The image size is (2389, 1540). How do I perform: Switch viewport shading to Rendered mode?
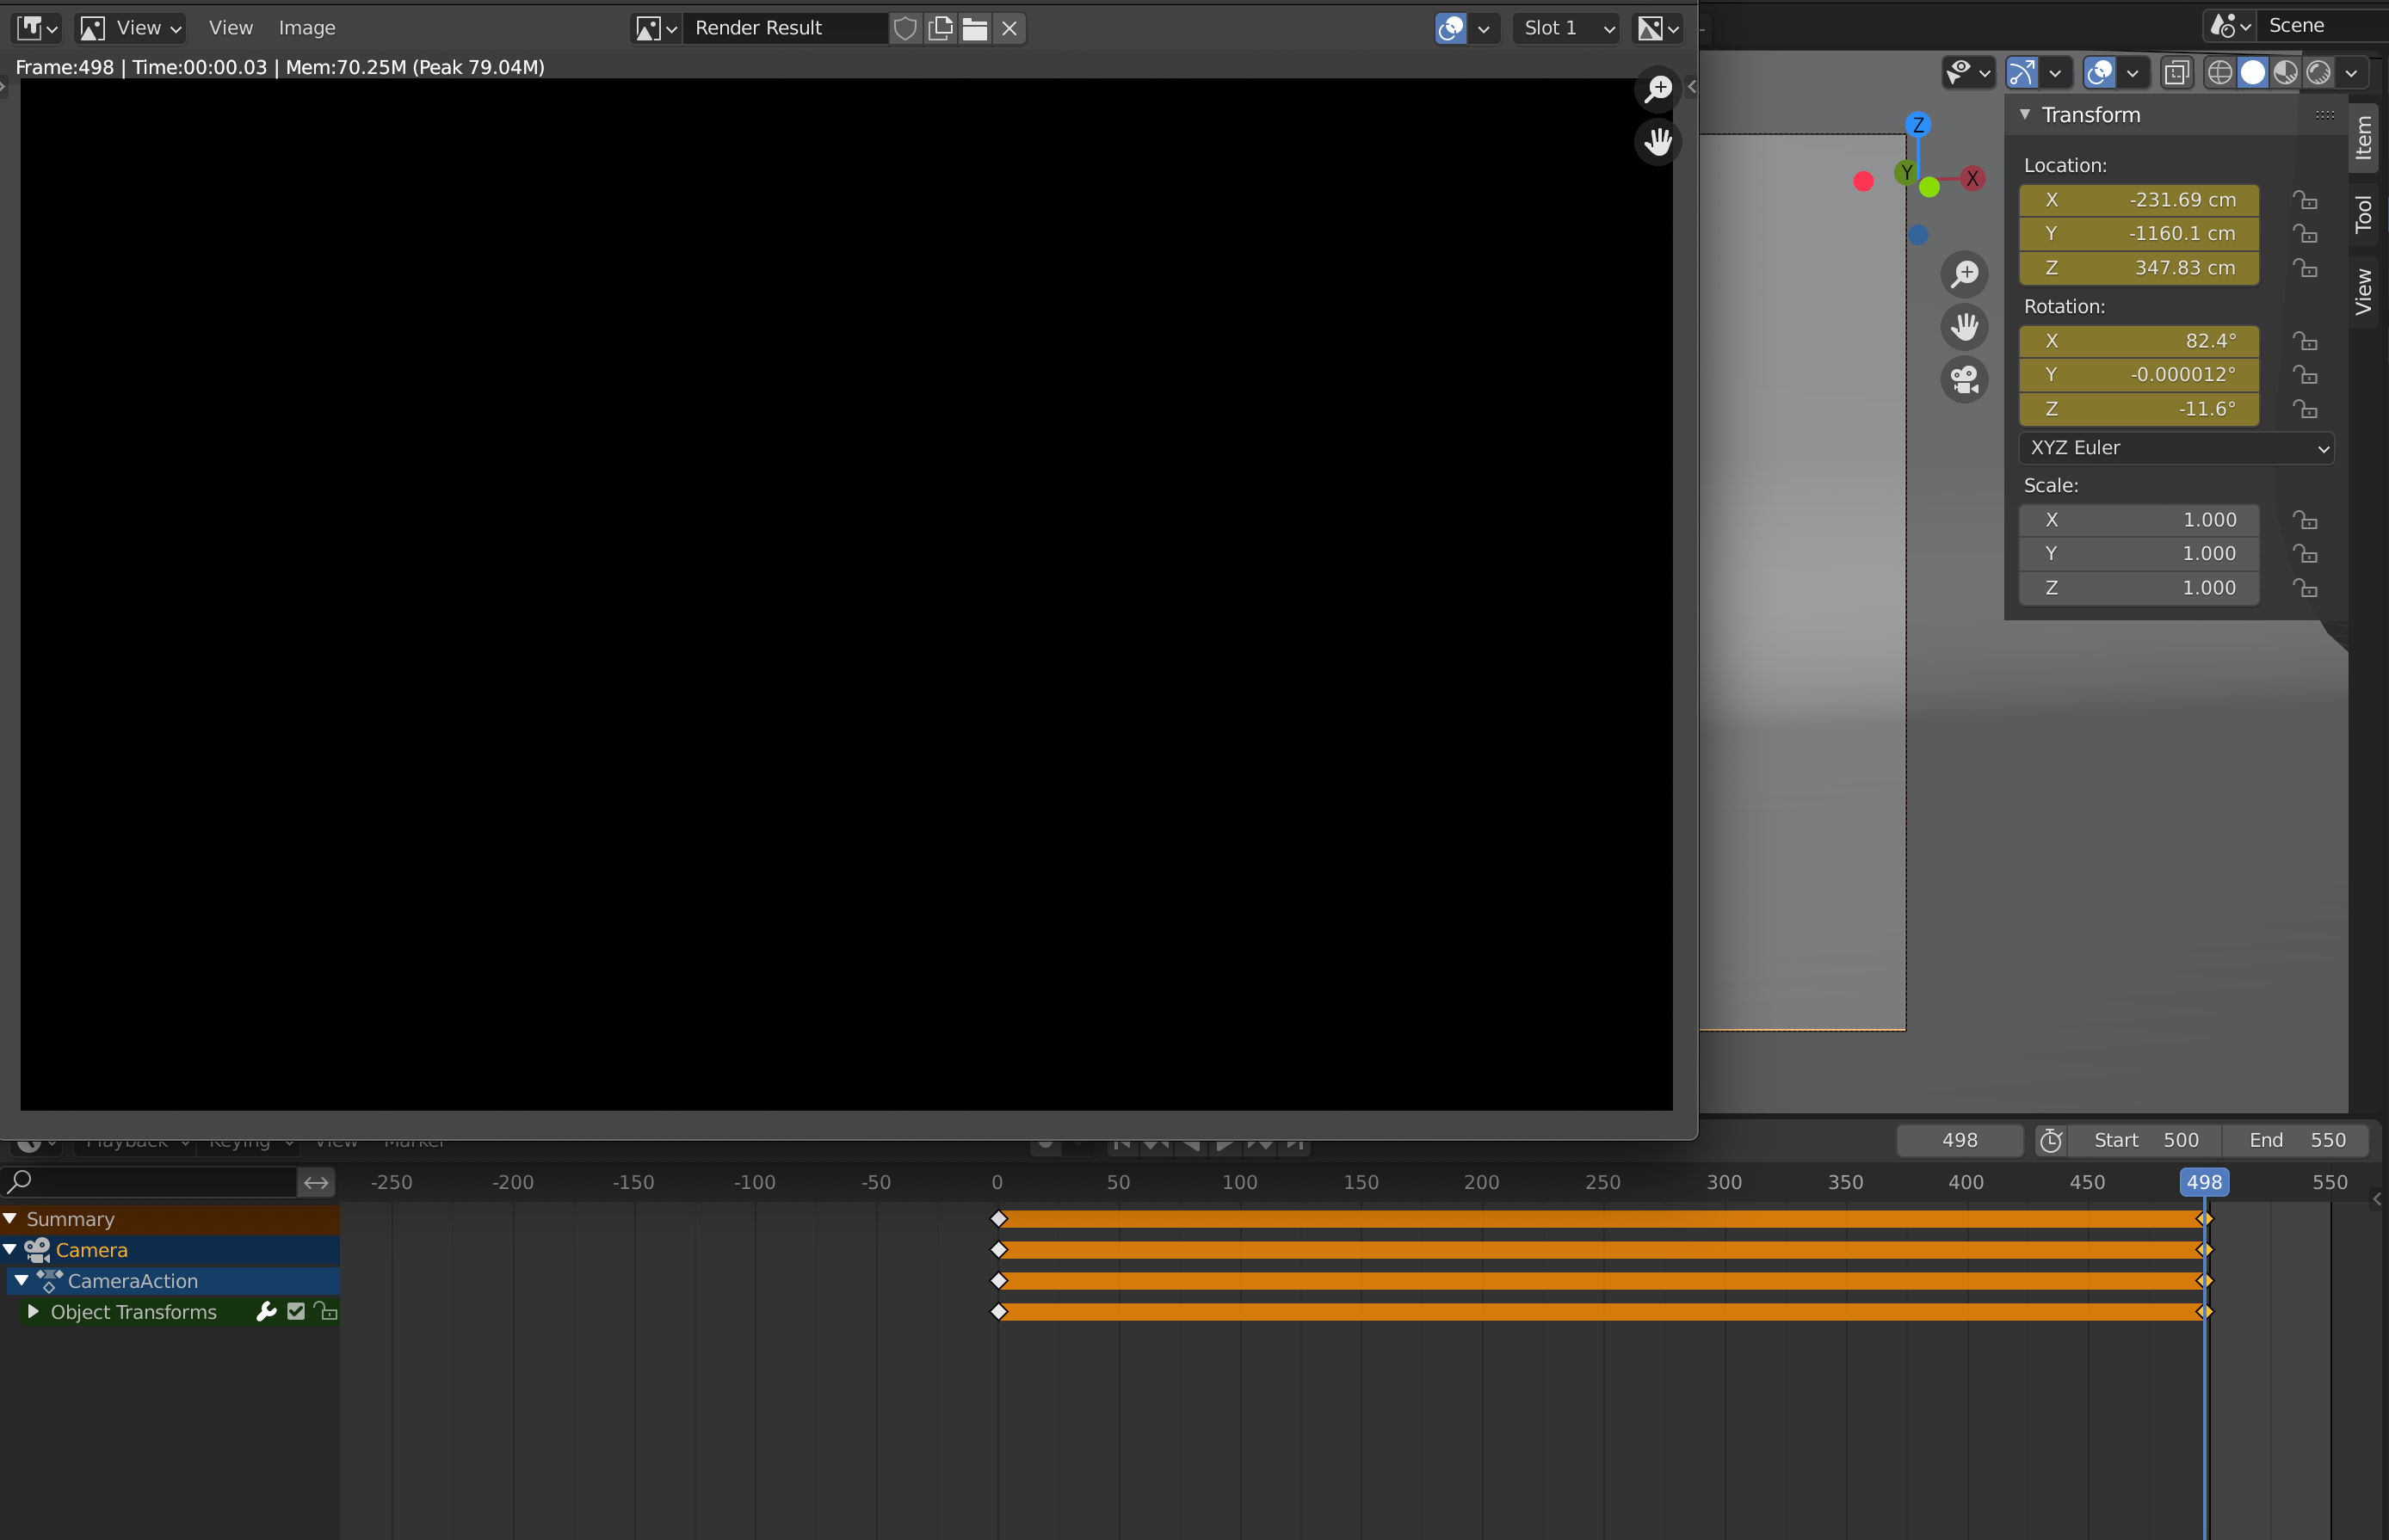click(x=2321, y=72)
